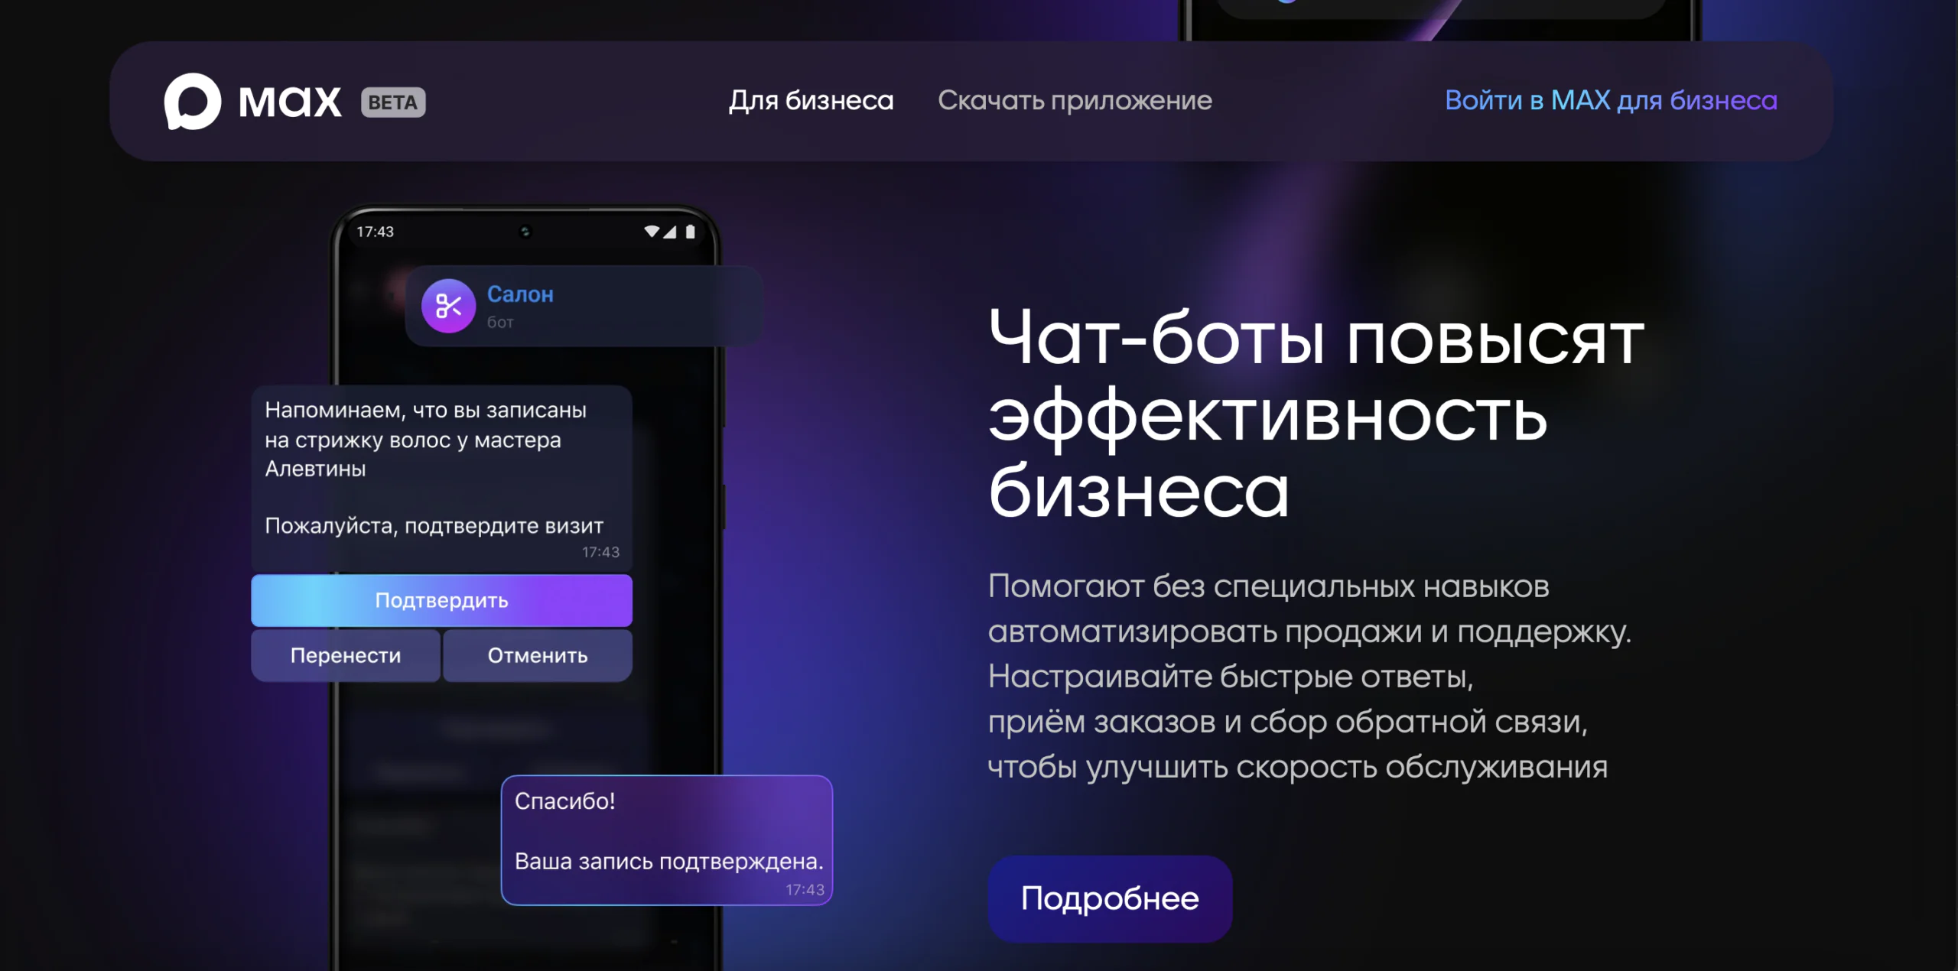1958x971 pixels.
Task: Click the MAX speech-bubble logo icon
Action: pyautogui.click(x=193, y=102)
